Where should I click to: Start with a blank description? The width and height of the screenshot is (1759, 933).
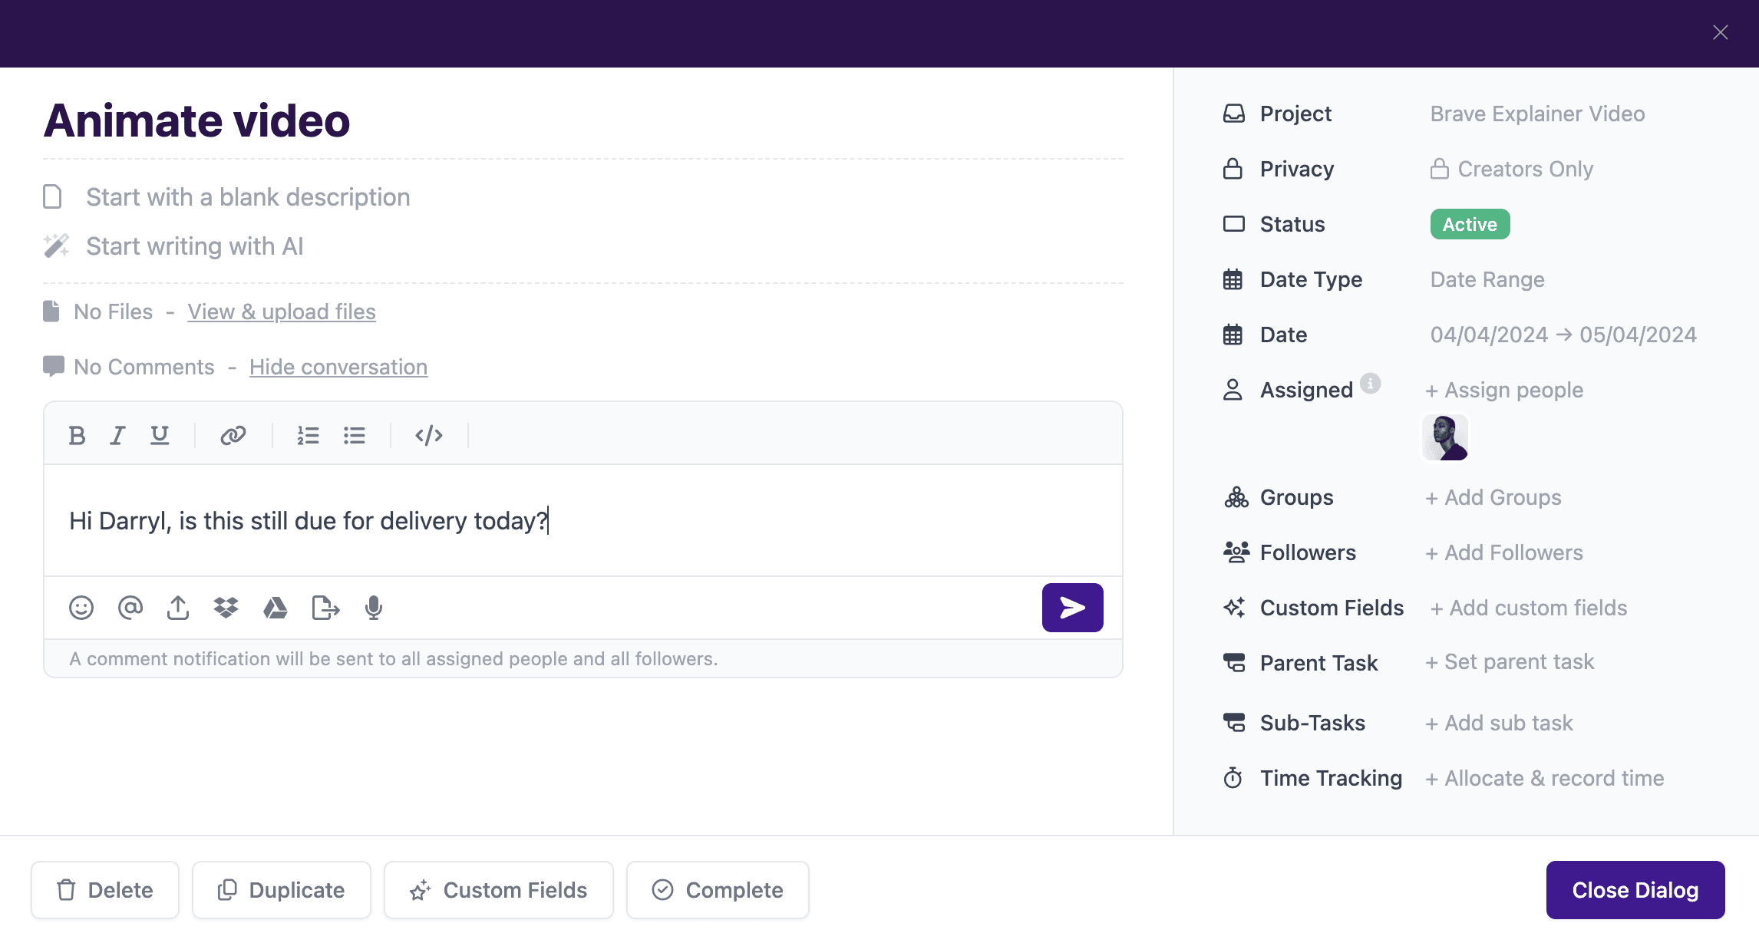(x=247, y=197)
